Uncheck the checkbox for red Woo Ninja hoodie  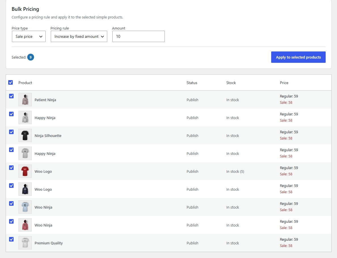pos(11,221)
